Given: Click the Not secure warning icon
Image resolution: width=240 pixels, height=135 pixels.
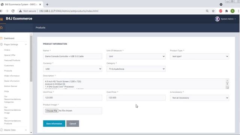Looking at the screenshot, I should point(20,11).
